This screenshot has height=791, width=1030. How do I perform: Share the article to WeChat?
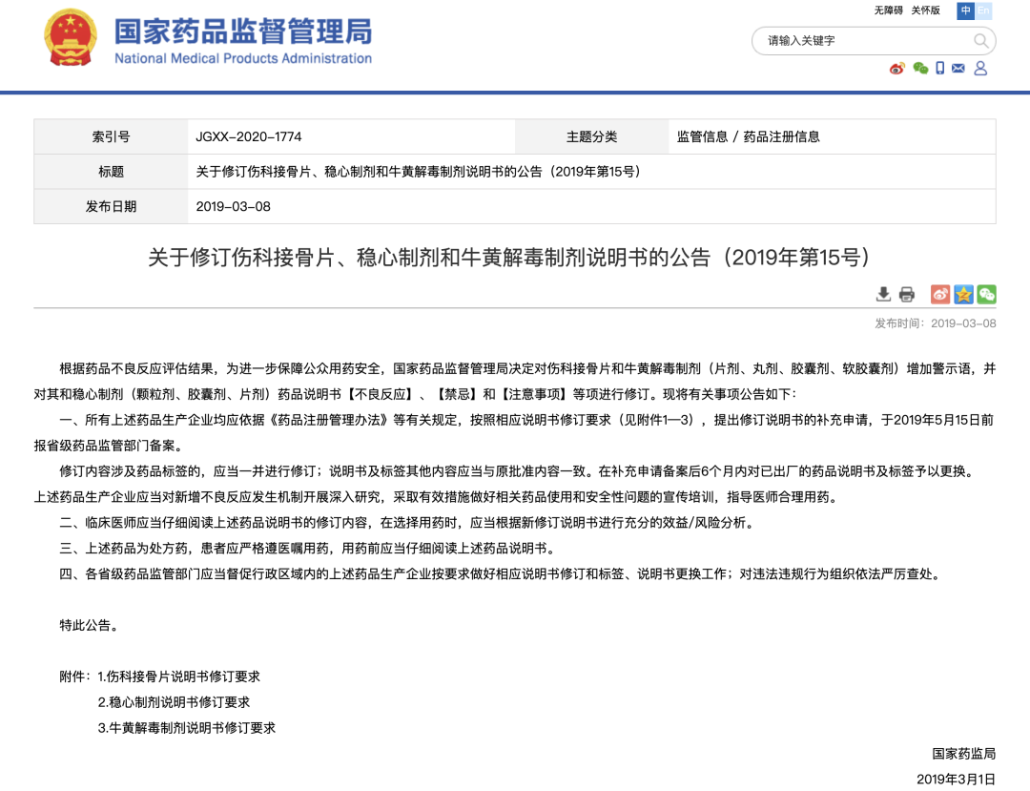point(986,294)
